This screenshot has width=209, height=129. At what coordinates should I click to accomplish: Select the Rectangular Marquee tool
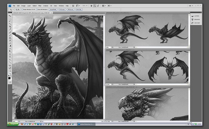point(10,18)
